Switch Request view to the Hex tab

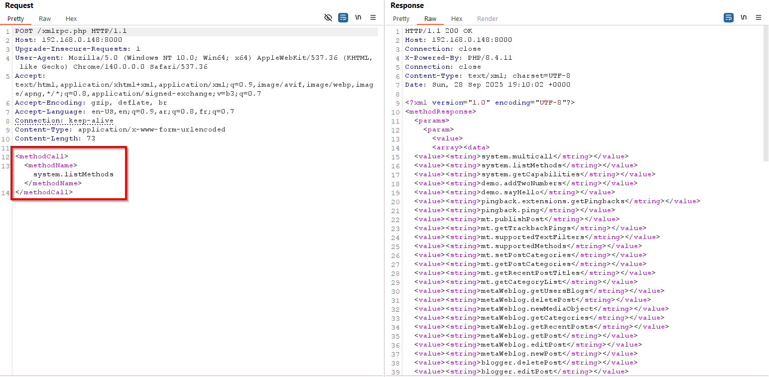(x=71, y=19)
